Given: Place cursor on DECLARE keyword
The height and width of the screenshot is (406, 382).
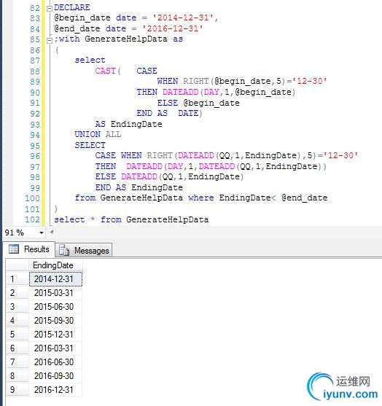Looking at the screenshot, I should 72,7.
